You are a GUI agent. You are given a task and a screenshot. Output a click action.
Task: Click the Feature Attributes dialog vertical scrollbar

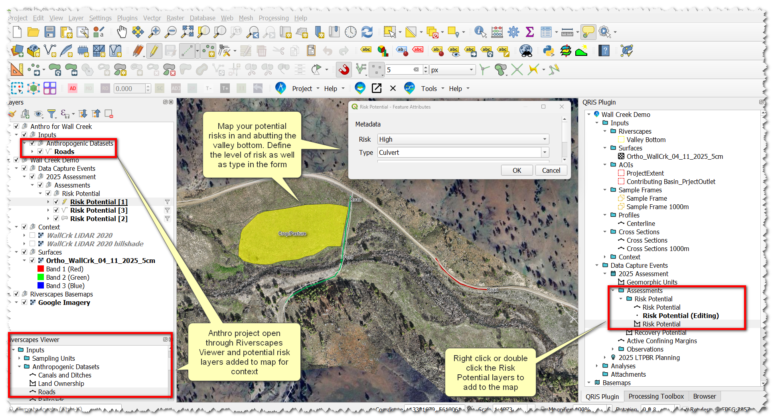coord(564,139)
